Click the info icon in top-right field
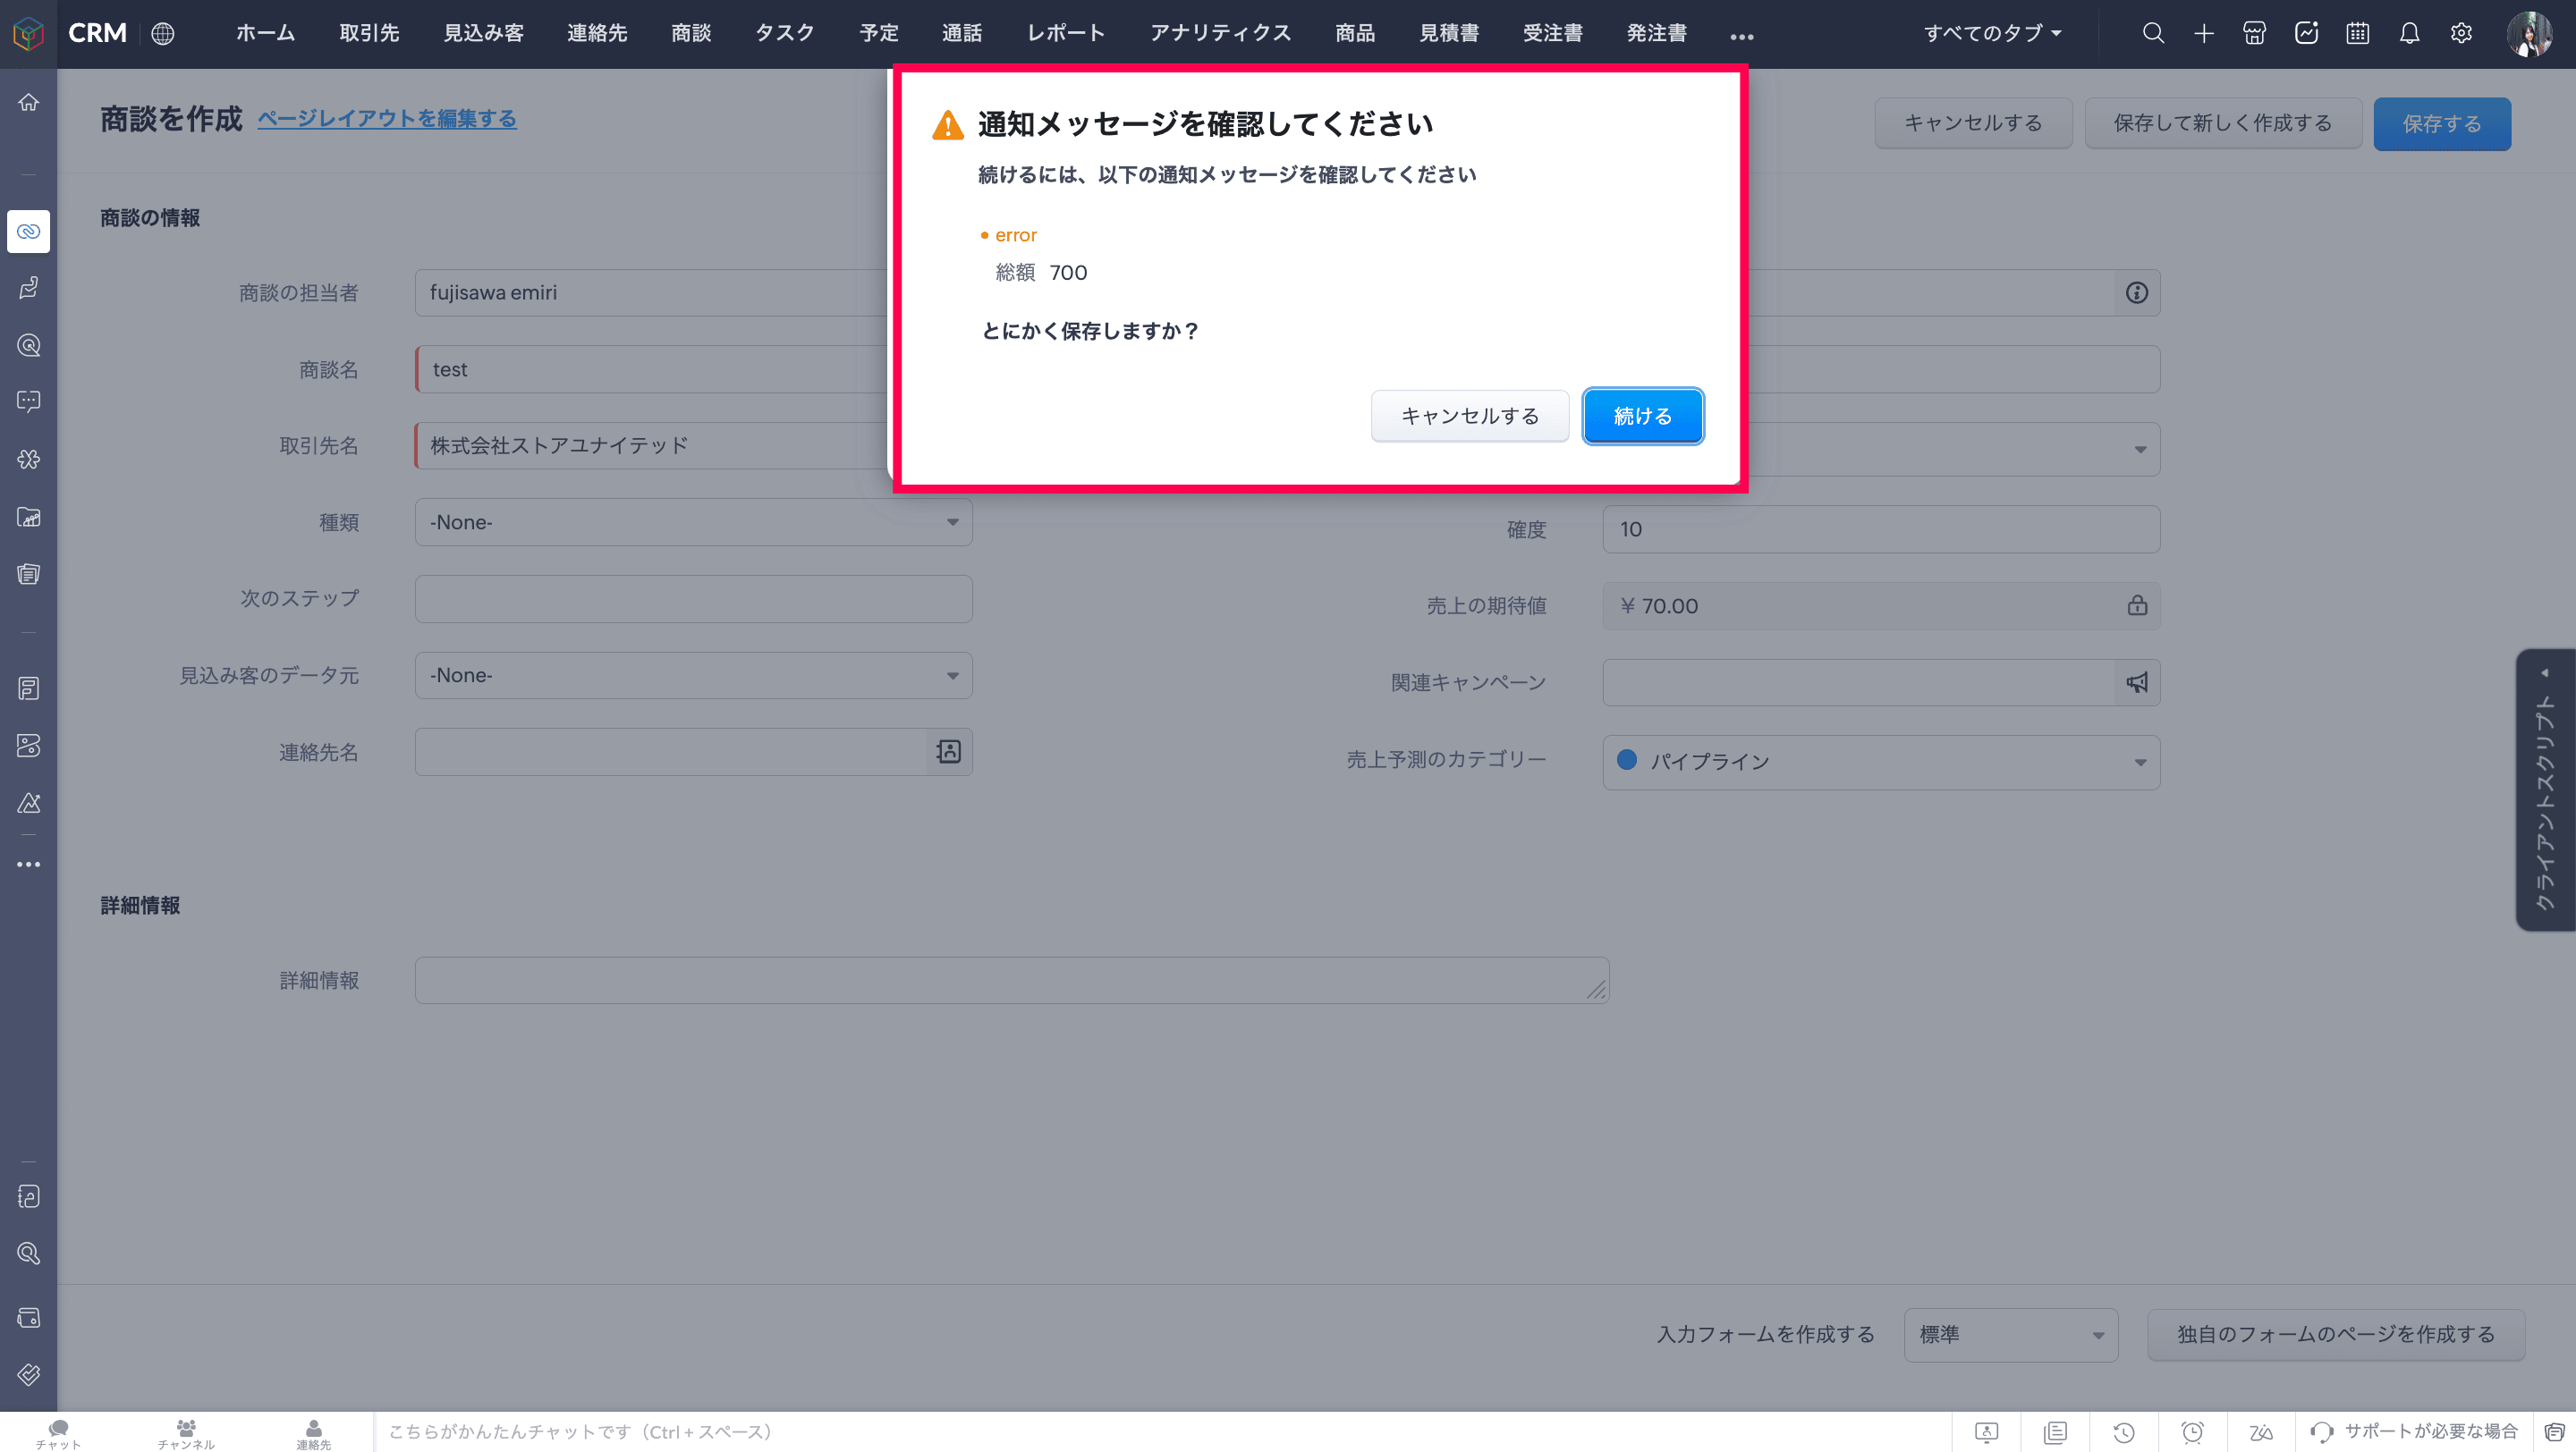2576x1452 pixels. tap(2136, 292)
